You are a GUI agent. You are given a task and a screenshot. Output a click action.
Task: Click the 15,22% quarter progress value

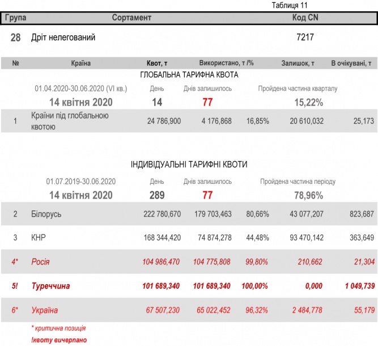308,103
